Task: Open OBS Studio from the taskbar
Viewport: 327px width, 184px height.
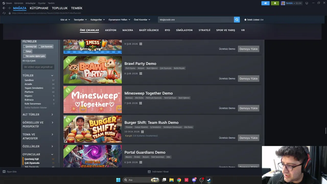Action: [x=202, y=180]
